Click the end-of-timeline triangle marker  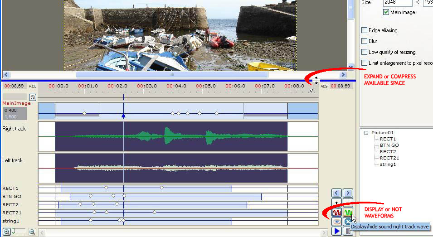pos(311,91)
